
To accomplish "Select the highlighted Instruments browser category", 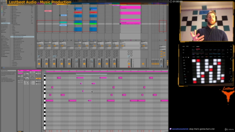I will click(6, 23).
